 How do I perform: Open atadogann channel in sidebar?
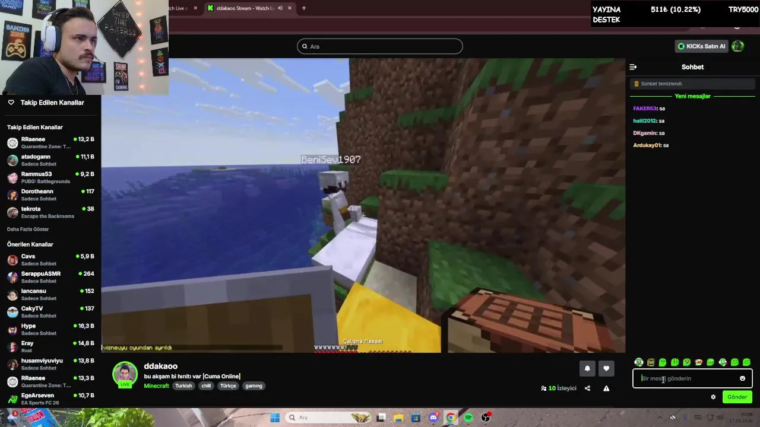[50, 160]
